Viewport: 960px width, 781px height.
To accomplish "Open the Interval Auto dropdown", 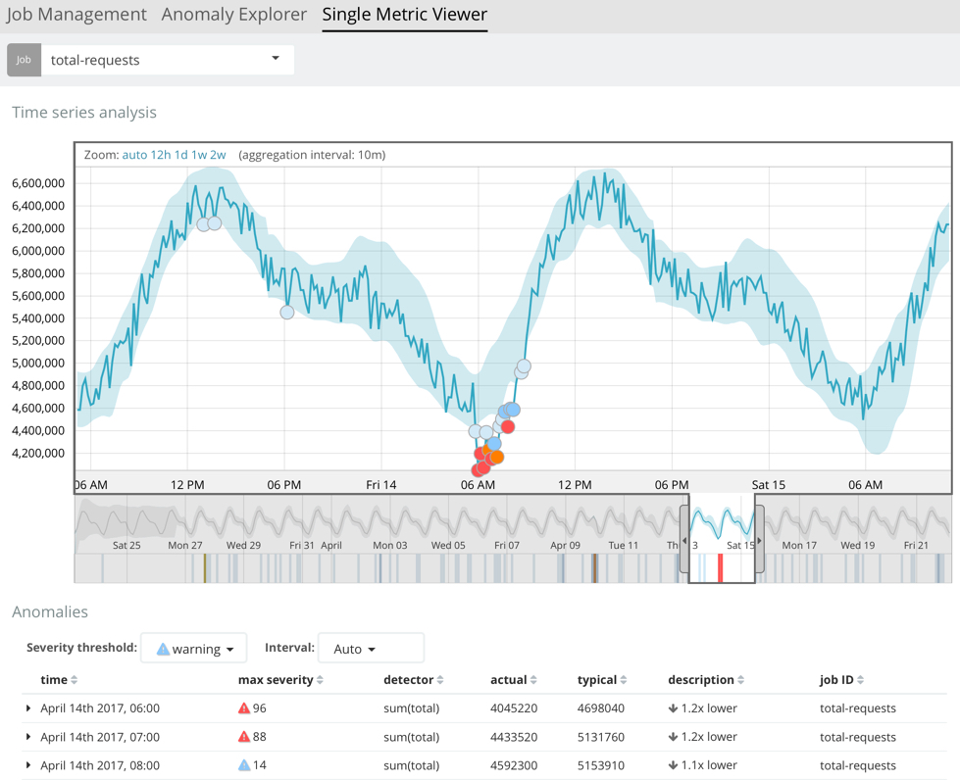I will [x=371, y=648].
